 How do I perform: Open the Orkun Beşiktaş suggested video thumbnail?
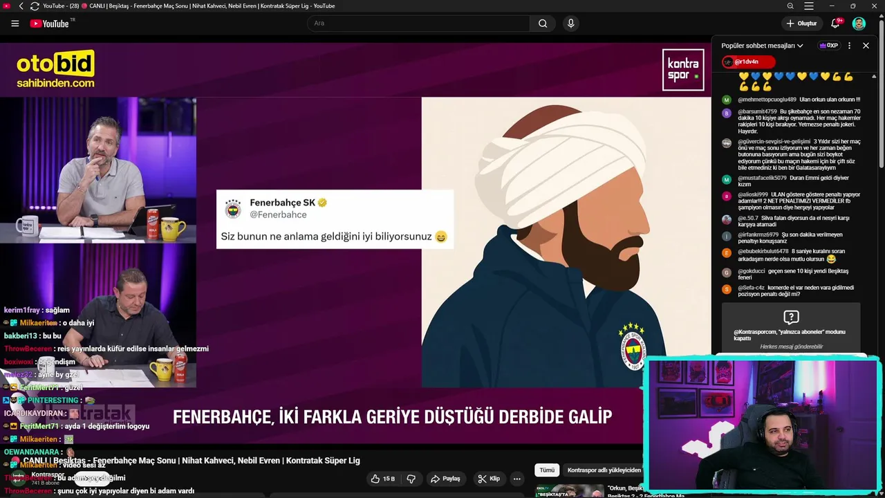click(x=569, y=491)
